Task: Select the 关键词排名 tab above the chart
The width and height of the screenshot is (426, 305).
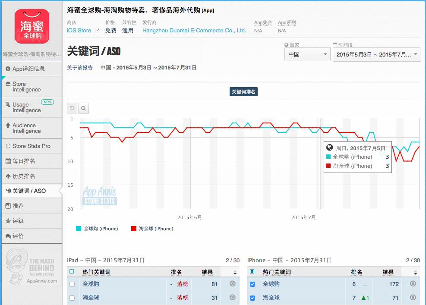Action: [244, 91]
